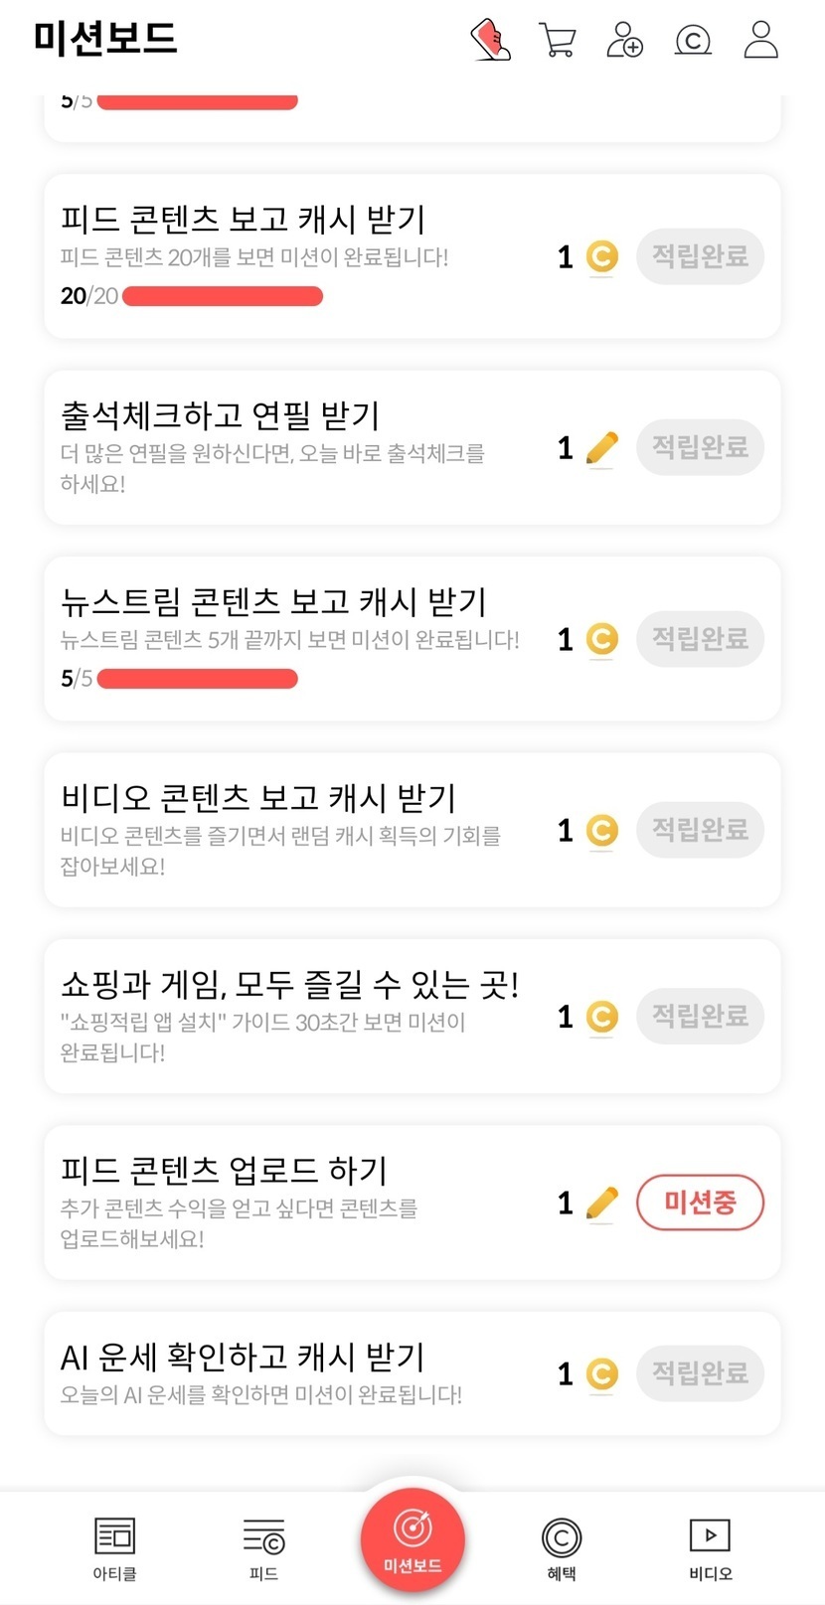Screen dimensions: 825x1605
Task: Open the user profile icon
Action: click(x=760, y=40)
